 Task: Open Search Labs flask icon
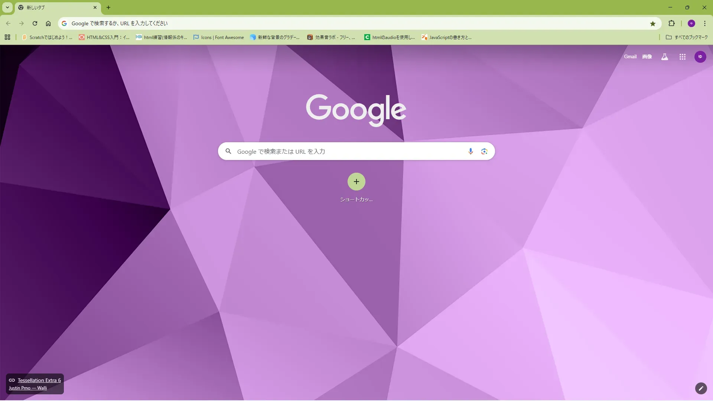coord(665,57)
